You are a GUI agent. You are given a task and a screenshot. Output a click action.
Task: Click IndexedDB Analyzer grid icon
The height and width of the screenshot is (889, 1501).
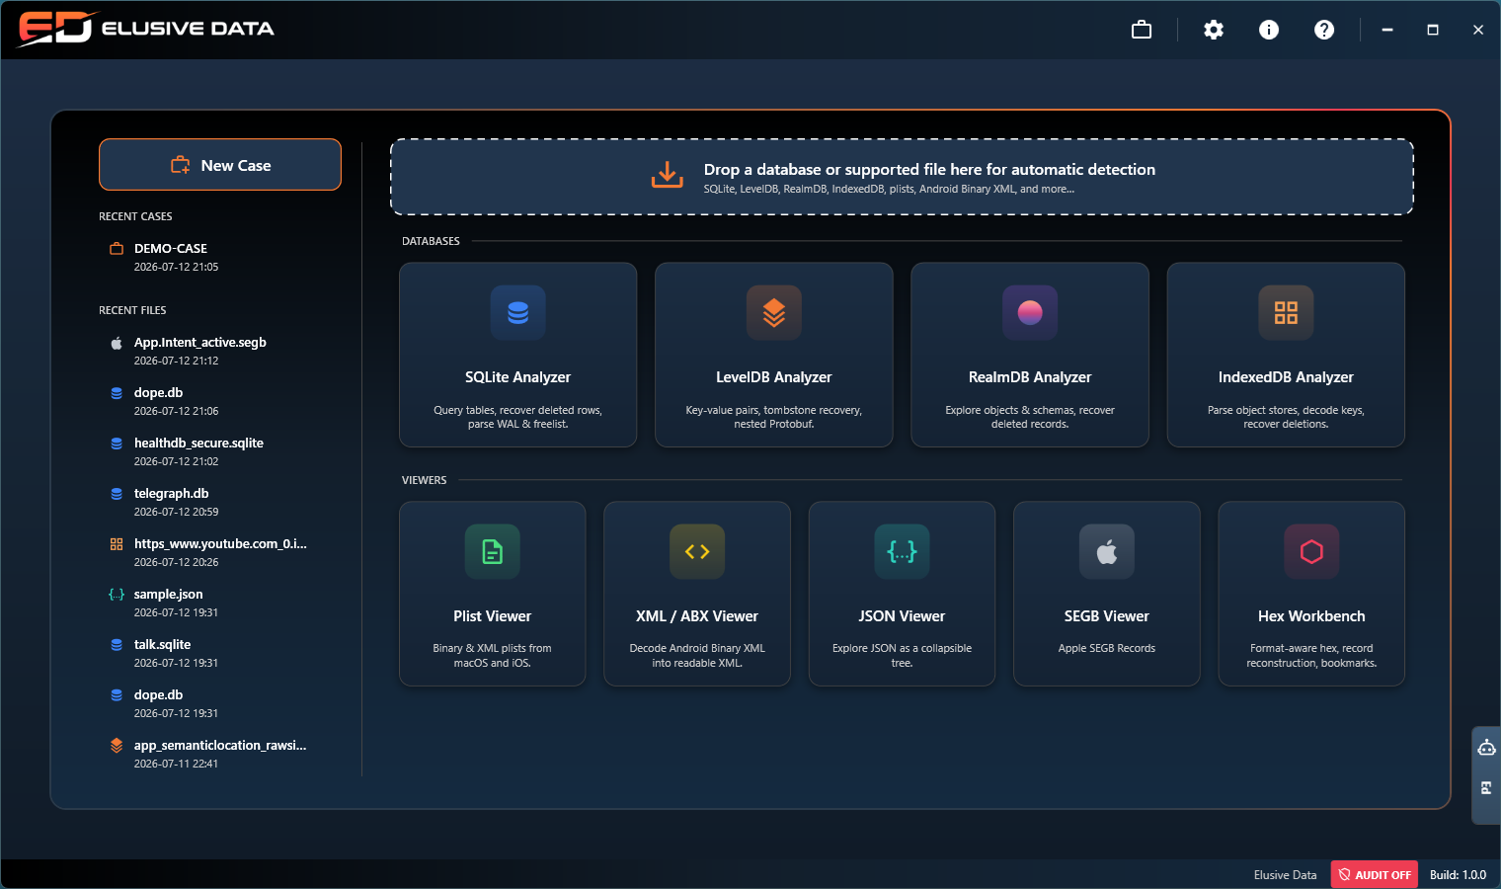click(1286, 313)
